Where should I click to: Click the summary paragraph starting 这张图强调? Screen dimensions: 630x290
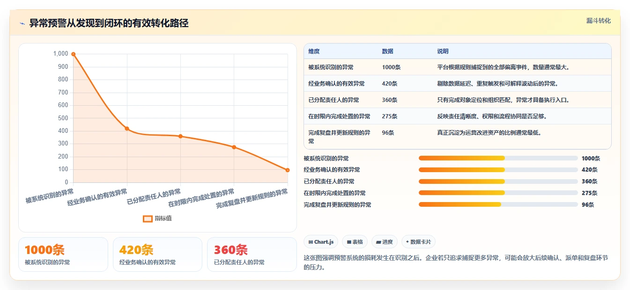[456, 263]
